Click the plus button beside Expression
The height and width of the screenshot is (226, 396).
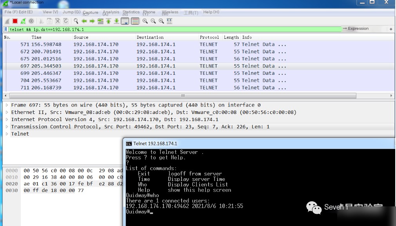click(x=391, y=29)
